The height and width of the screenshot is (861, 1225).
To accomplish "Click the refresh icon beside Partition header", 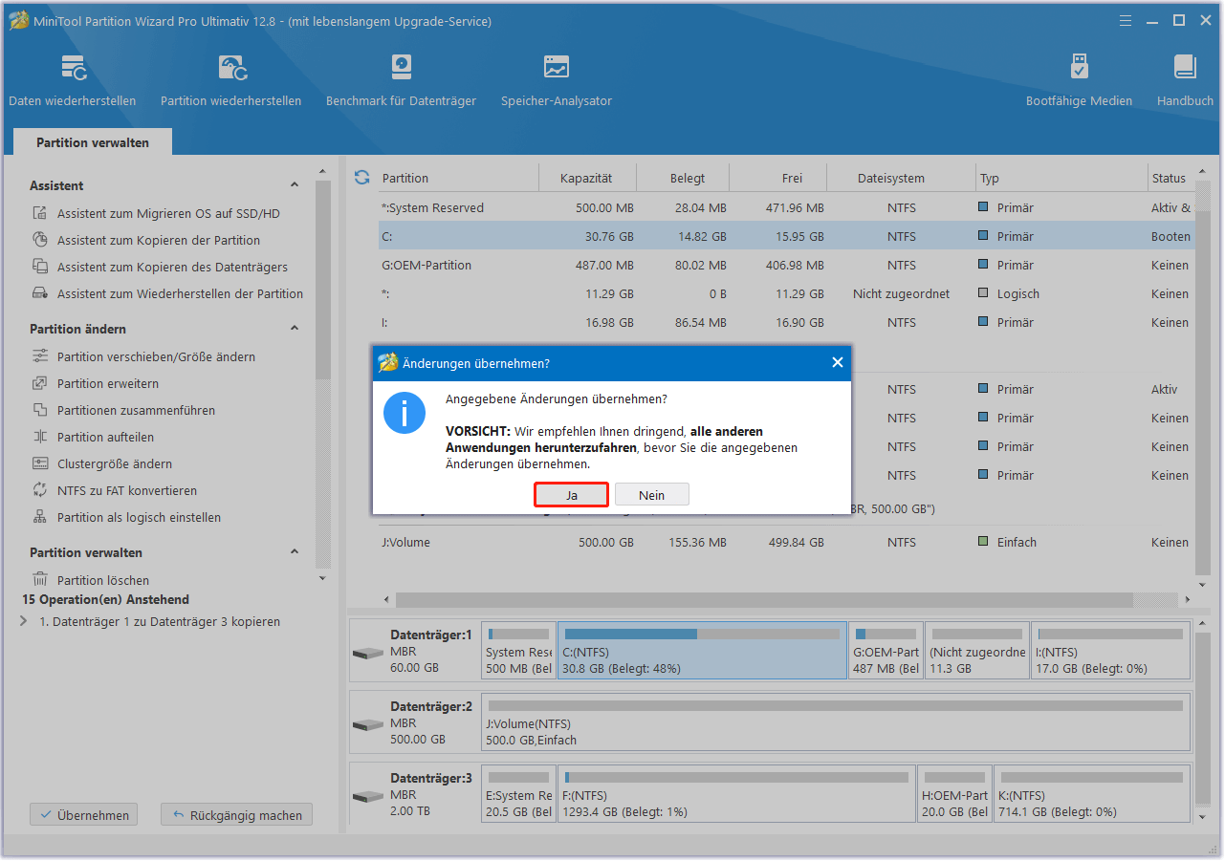I will point(361,178).
